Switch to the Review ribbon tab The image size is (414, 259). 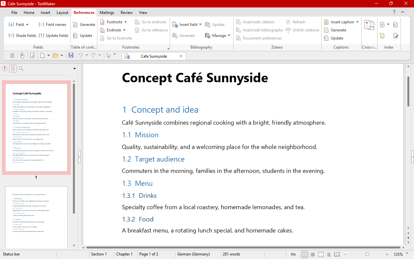click(x=126, y=13)
